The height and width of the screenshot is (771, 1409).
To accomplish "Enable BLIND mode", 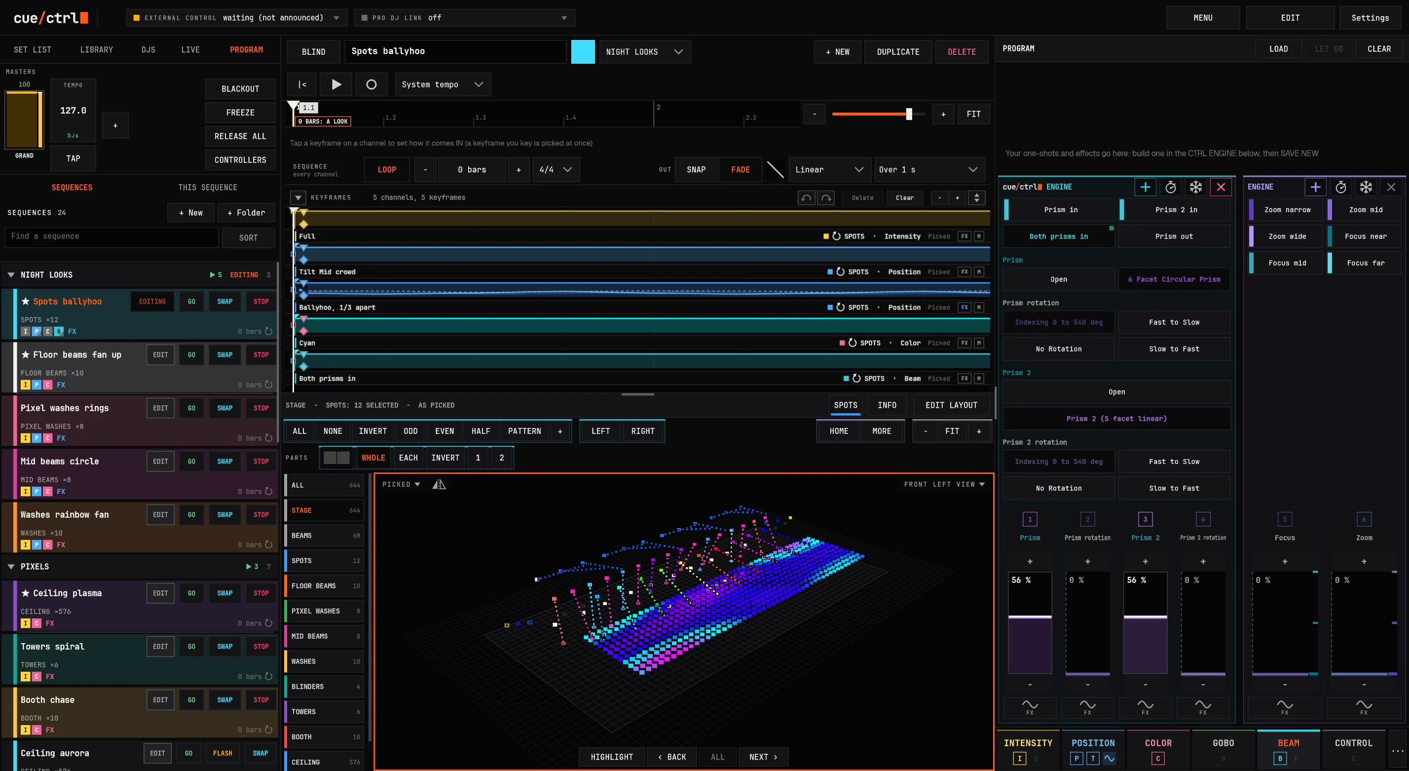I will pos(313,51).
